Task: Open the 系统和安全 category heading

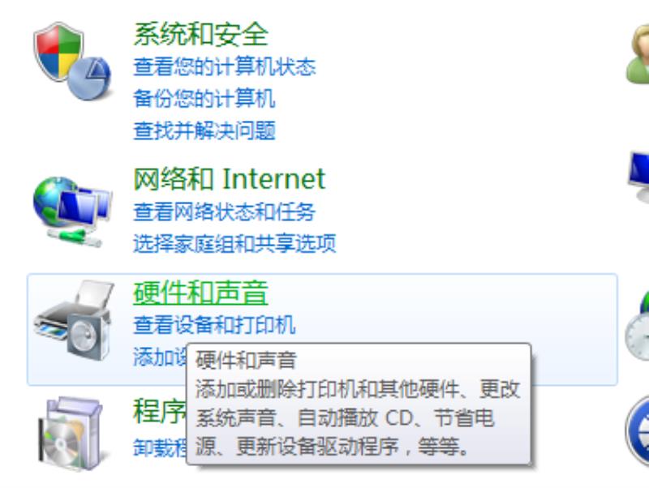Action: click(200, 34)
